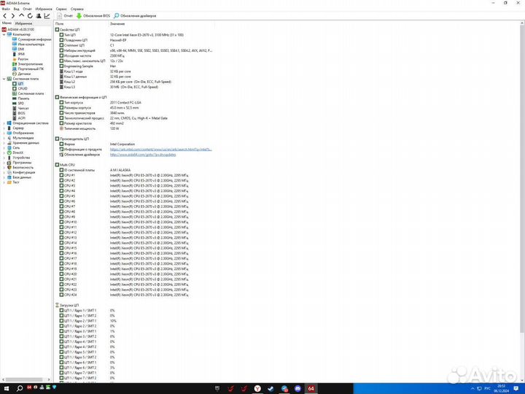Open the user profile toolbar icon
Viewport: 525px width, 394px height.
click(39, 16)
